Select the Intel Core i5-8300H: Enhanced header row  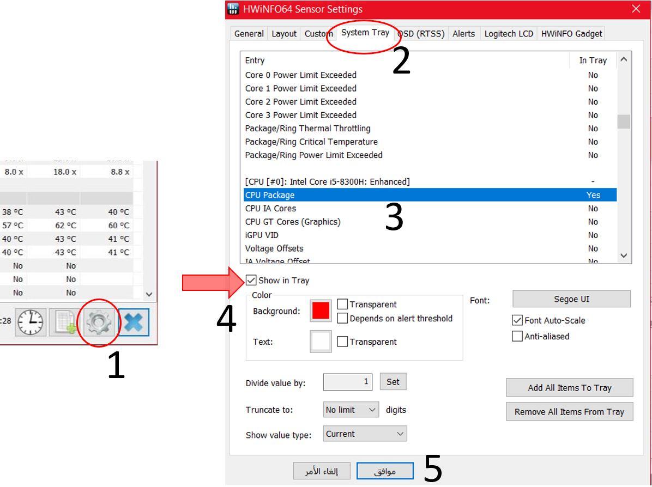click(x=430, y=181)
